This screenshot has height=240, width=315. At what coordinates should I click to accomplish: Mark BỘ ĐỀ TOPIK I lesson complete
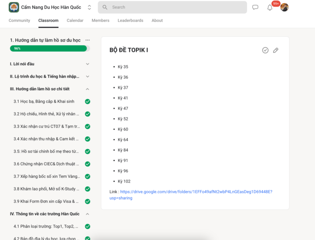pos(265,50)
